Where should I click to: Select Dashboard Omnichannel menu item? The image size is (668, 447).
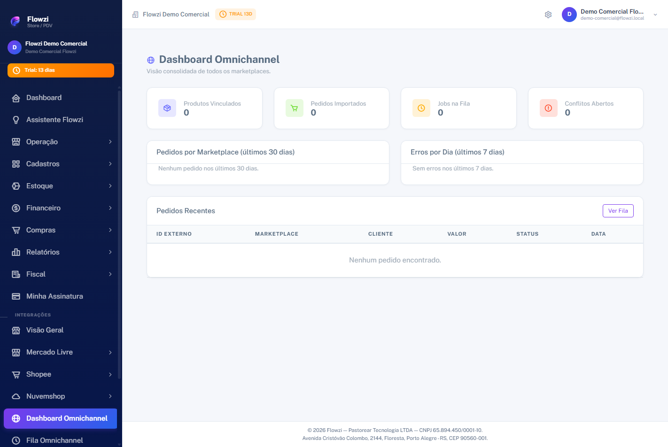point(60,418)
